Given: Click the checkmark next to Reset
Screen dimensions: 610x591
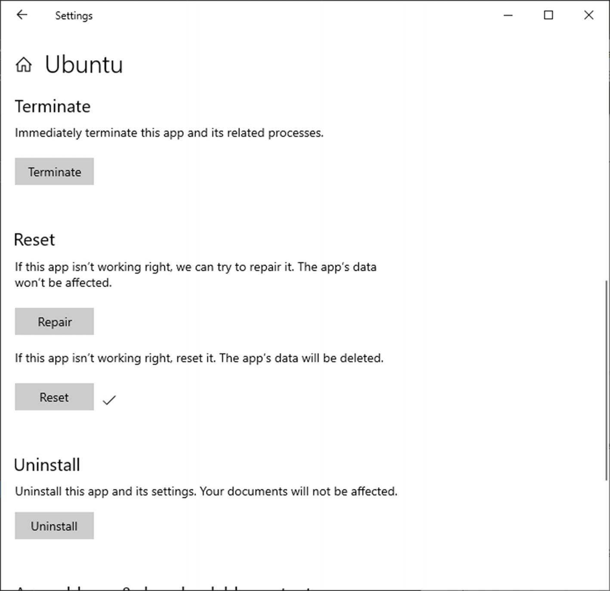Looking at the screenshot, I should [109, 400].
